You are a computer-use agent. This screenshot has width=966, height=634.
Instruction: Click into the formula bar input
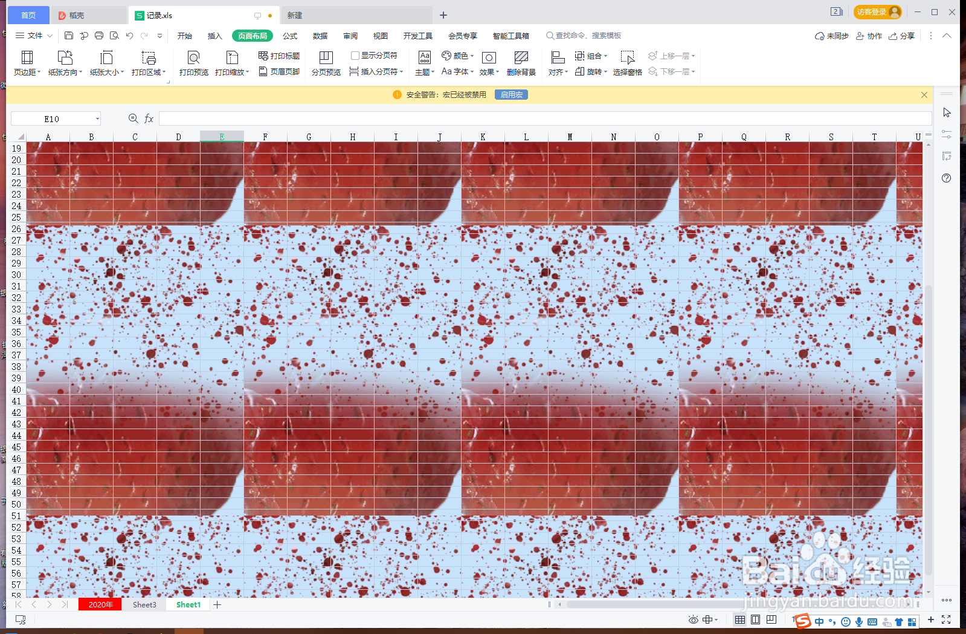tap(545, 118)
